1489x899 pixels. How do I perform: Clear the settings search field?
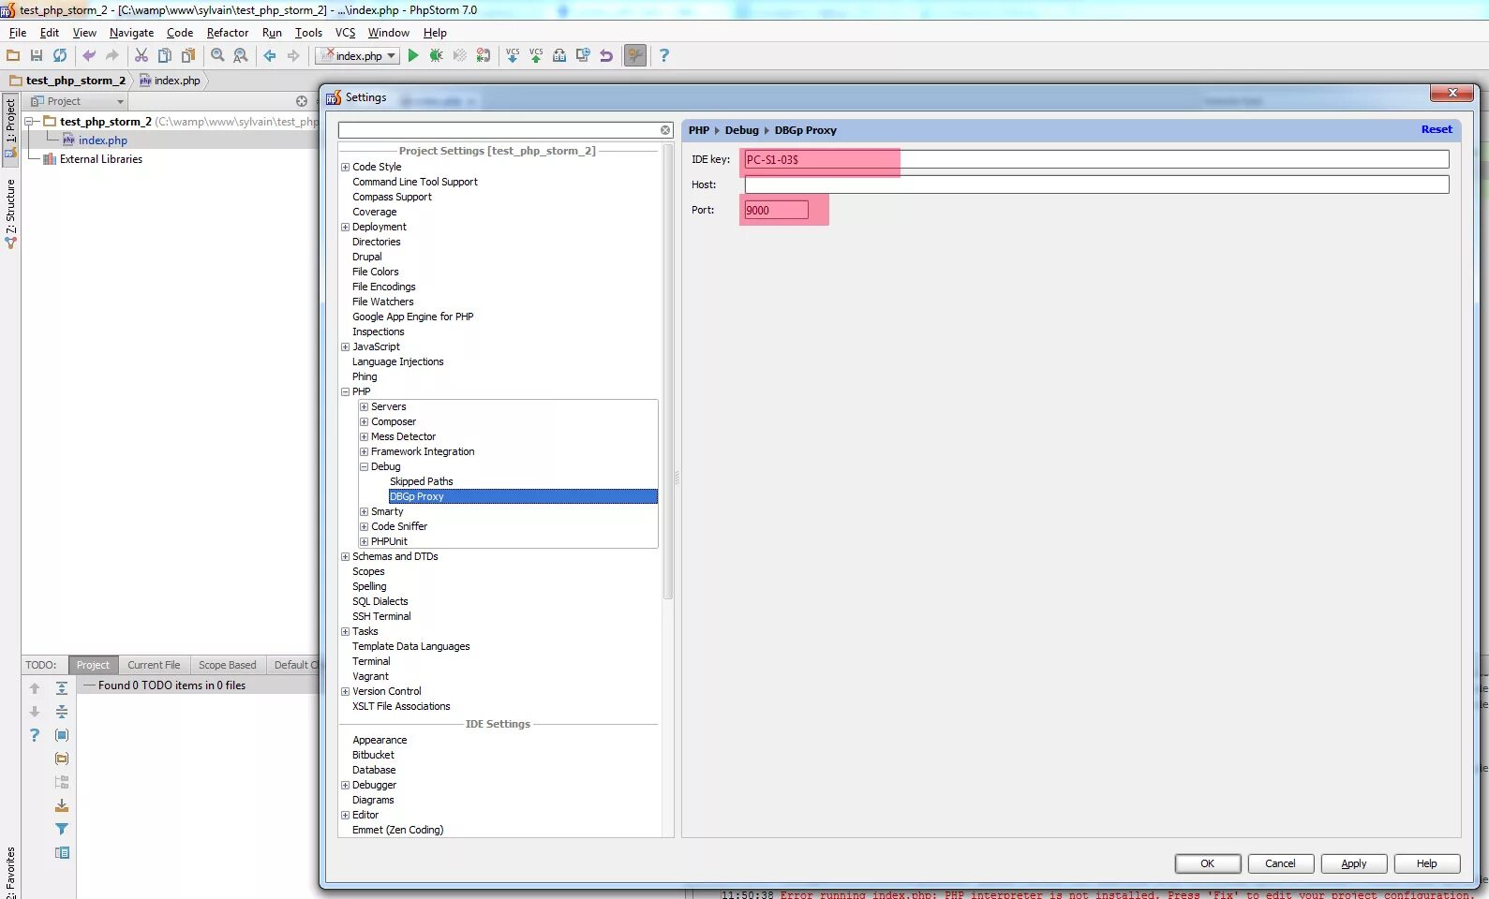pyautogui.click(x=665, y=130)
